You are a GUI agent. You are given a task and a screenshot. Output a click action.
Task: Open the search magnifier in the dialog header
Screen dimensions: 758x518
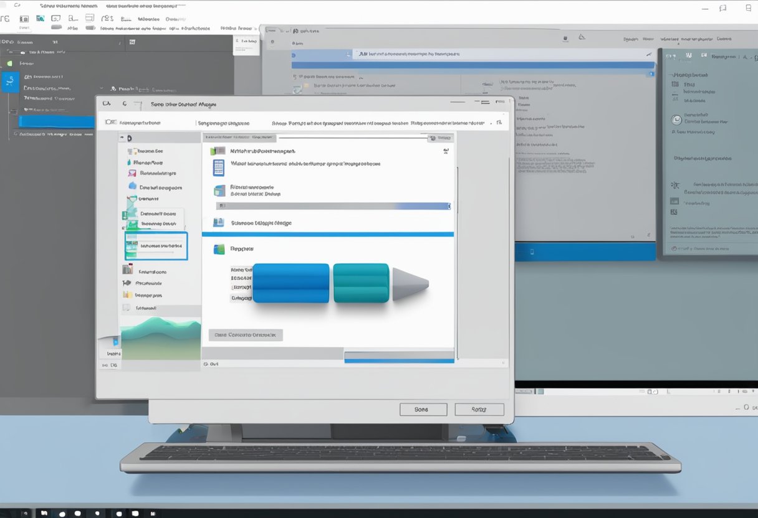click(432, 137)
